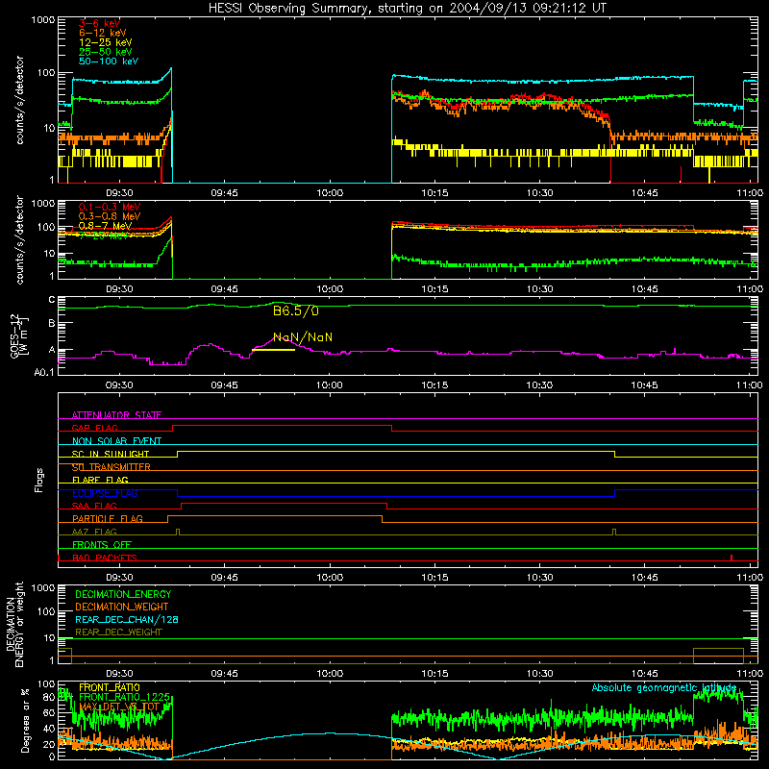Click 10:45 tick label under top plot

coord(644,193)
